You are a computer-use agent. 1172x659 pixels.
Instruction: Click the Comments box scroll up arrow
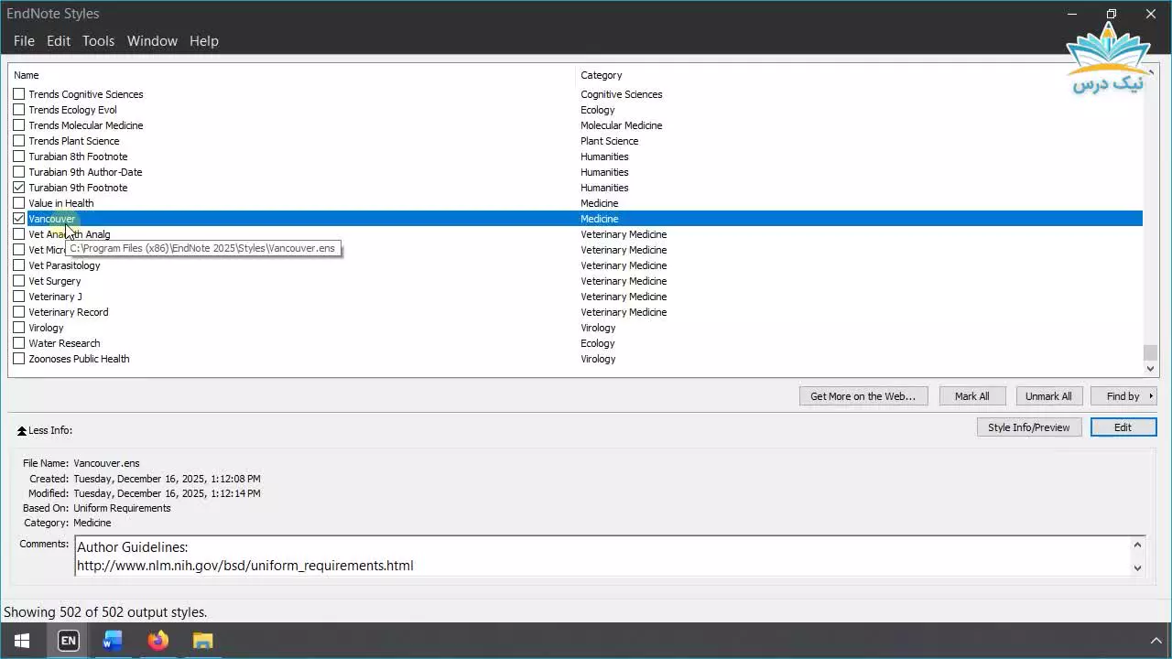[x=1137, y=545]
